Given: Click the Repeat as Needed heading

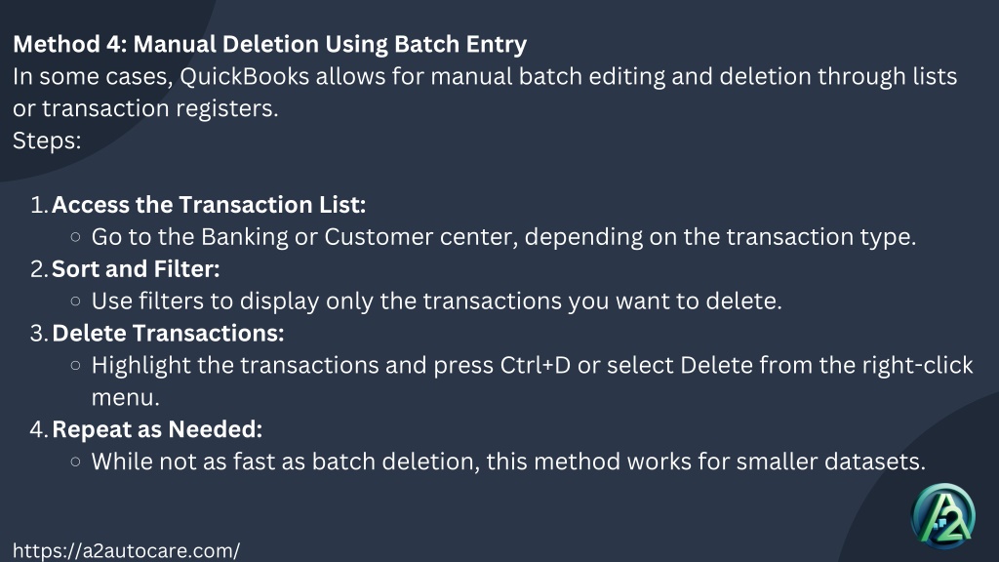Looking at the screenshot, I should click(x=157, y=429).
